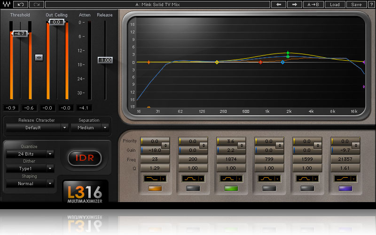The width and height of the screenshot is (376, 235).
Task: Open the preset menu 'Mink Solid TV Mix'
Action: click(x=157, y=4)
